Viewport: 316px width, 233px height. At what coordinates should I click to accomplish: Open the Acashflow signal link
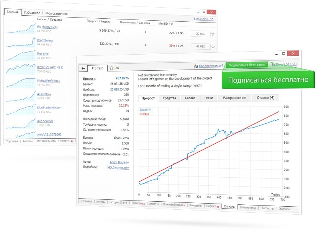44,94
